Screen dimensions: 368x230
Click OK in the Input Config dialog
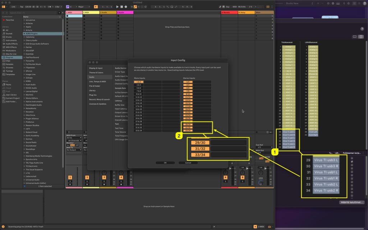coord(165,162)
